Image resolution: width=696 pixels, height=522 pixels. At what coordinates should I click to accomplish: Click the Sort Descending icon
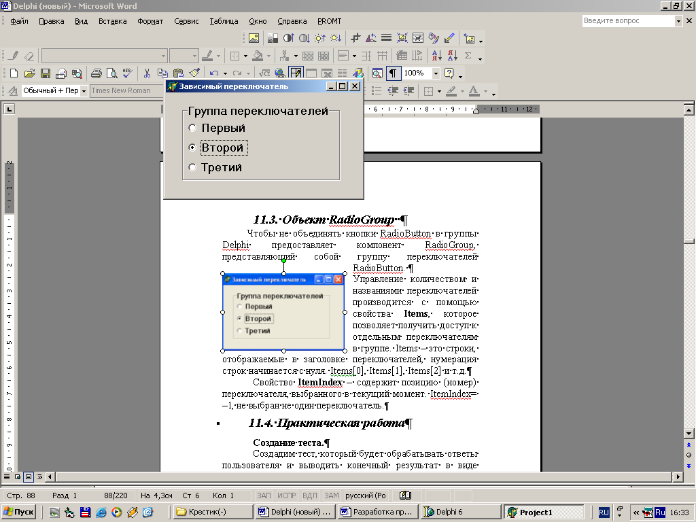(452, 56)
